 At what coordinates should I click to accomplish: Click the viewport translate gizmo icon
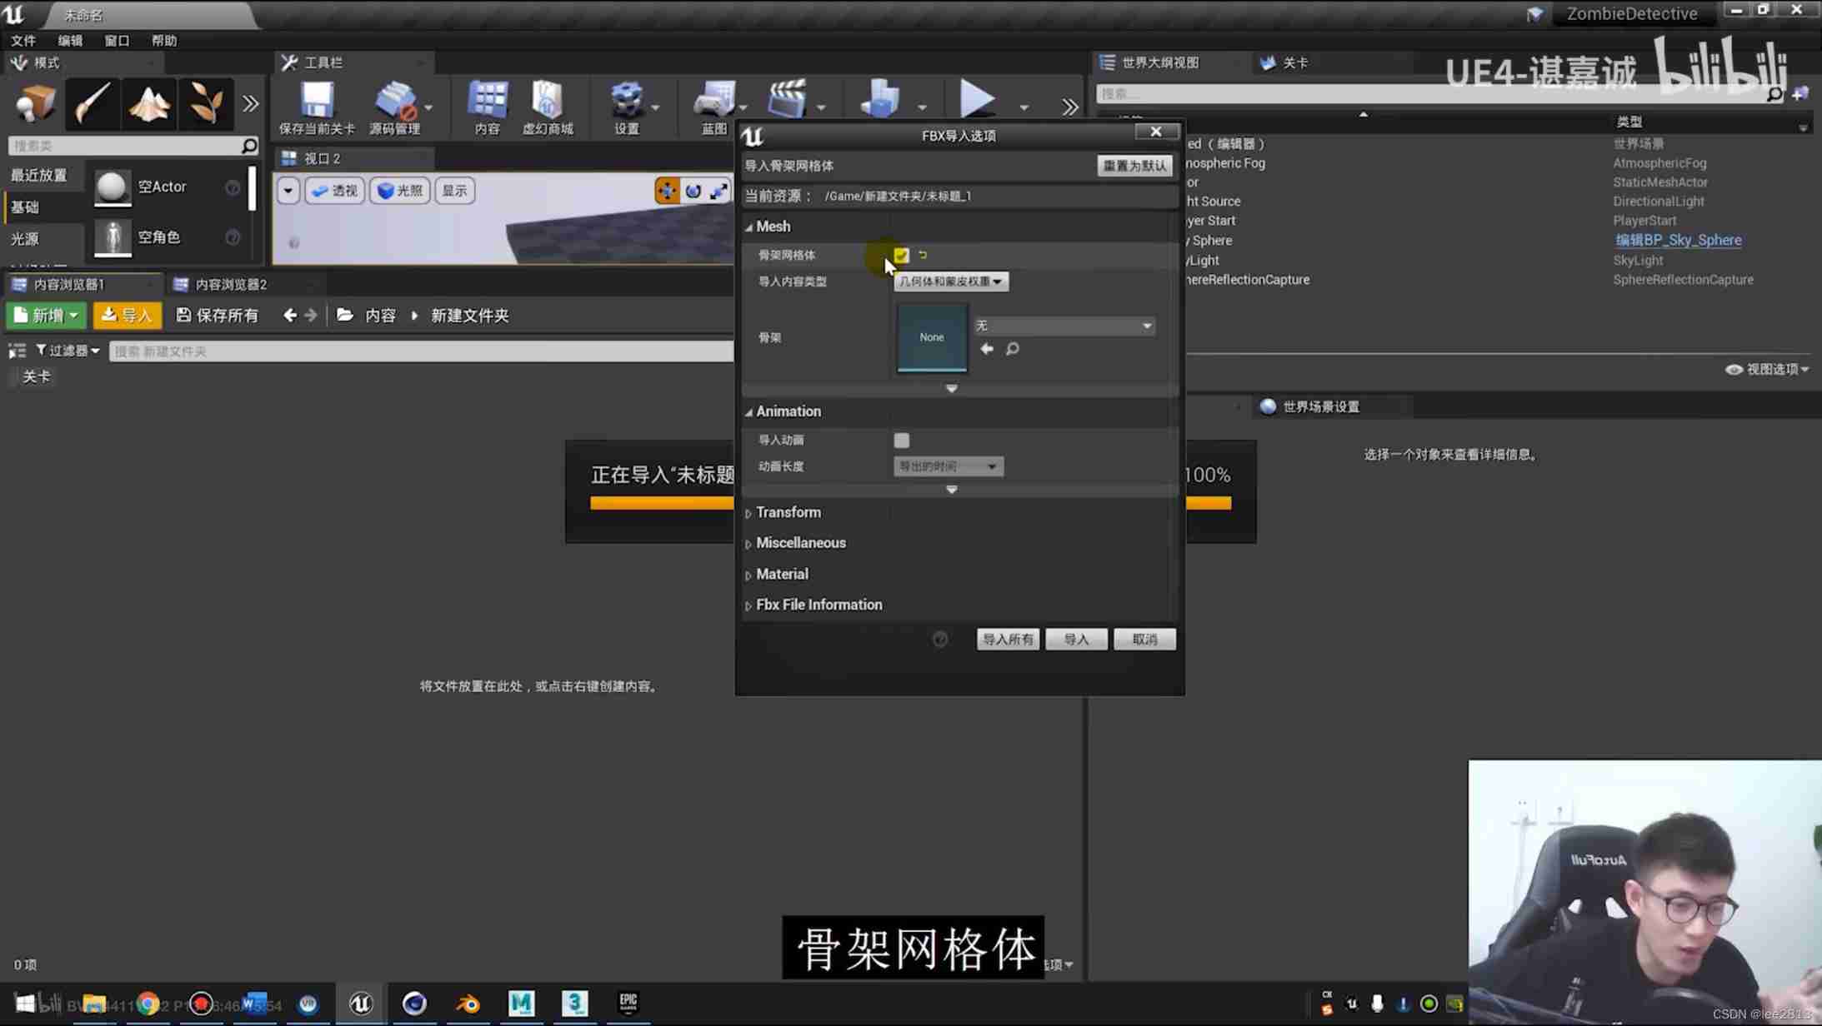667,191
